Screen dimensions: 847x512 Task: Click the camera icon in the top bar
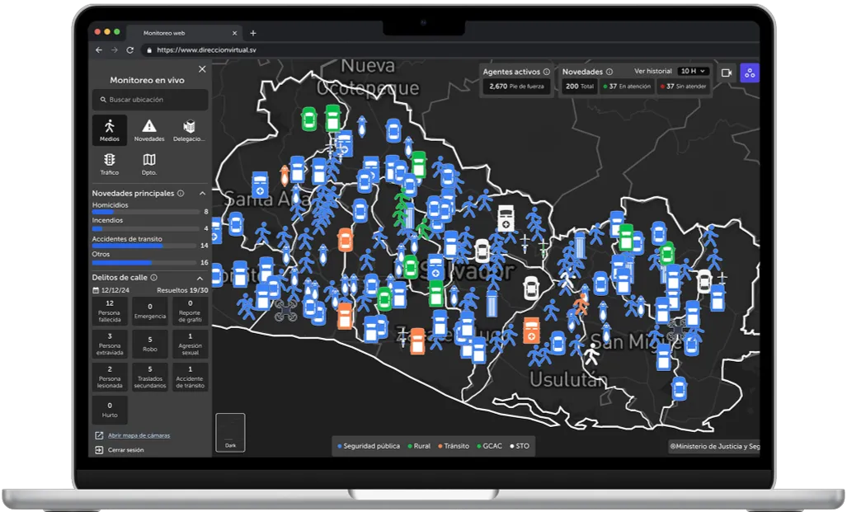(727, 73)
